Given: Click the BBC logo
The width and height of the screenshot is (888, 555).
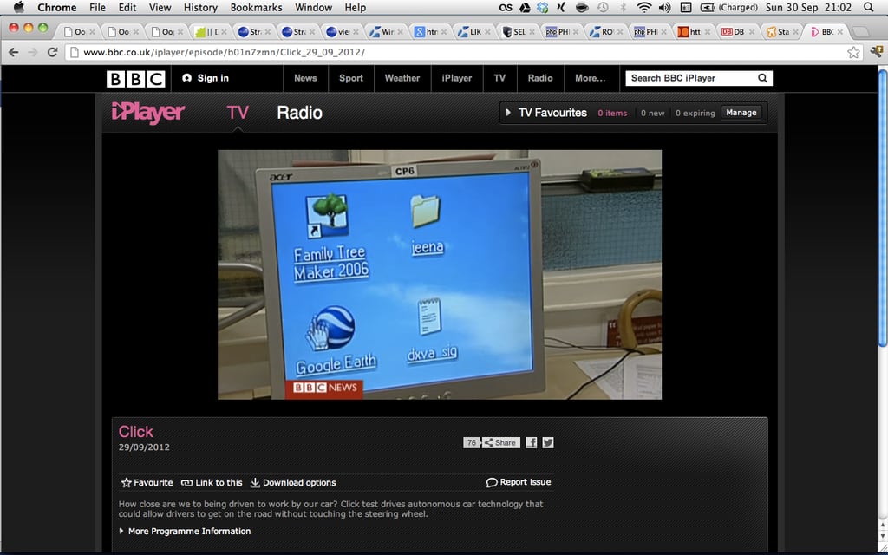Looking at the screenshot, I should [x=135, y=78].
